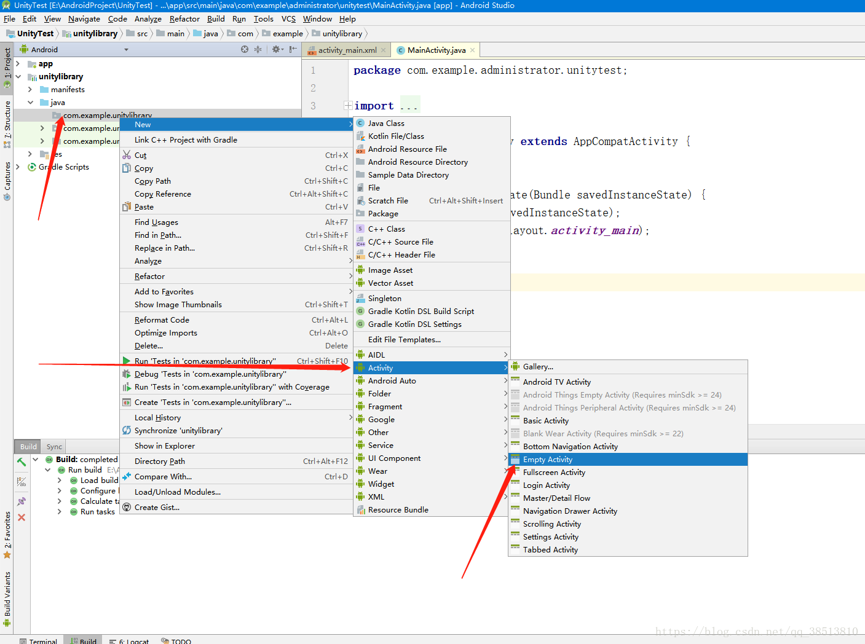Expand the app module in project tree
The height and width of the screenshot is (644, 865).
(18, 64)
